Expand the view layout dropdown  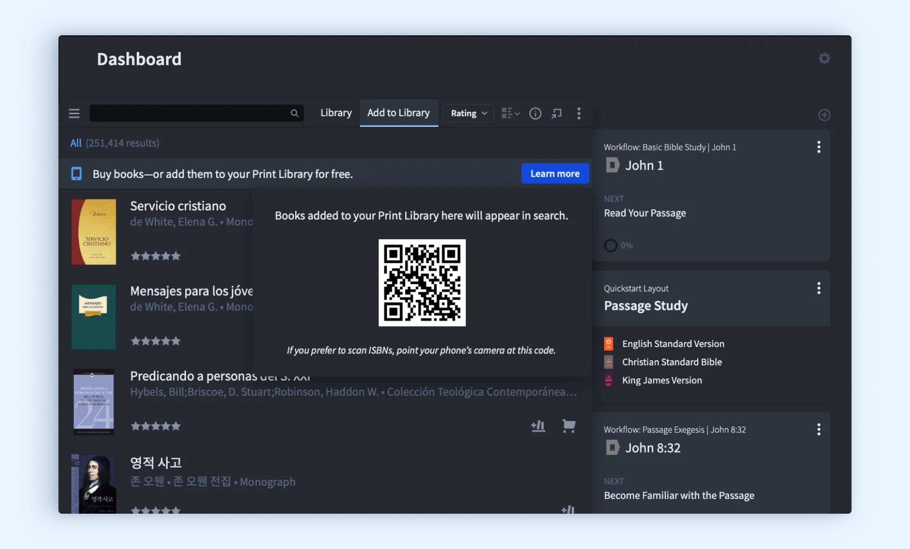tap(510, 114)
